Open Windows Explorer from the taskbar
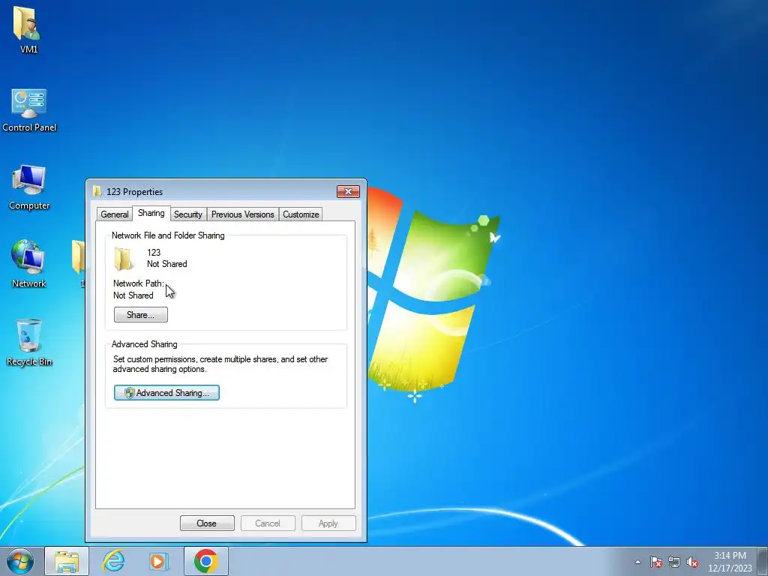Screen dimensions: 768x576 (67, 561)
